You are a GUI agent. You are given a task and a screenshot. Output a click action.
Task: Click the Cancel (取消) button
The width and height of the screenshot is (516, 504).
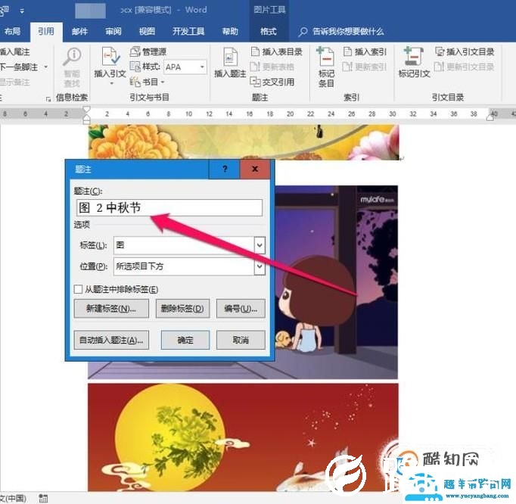point(241,340)
